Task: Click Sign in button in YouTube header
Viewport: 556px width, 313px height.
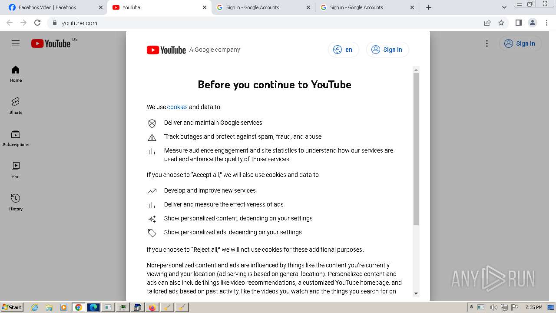Action: coord(520,43)
